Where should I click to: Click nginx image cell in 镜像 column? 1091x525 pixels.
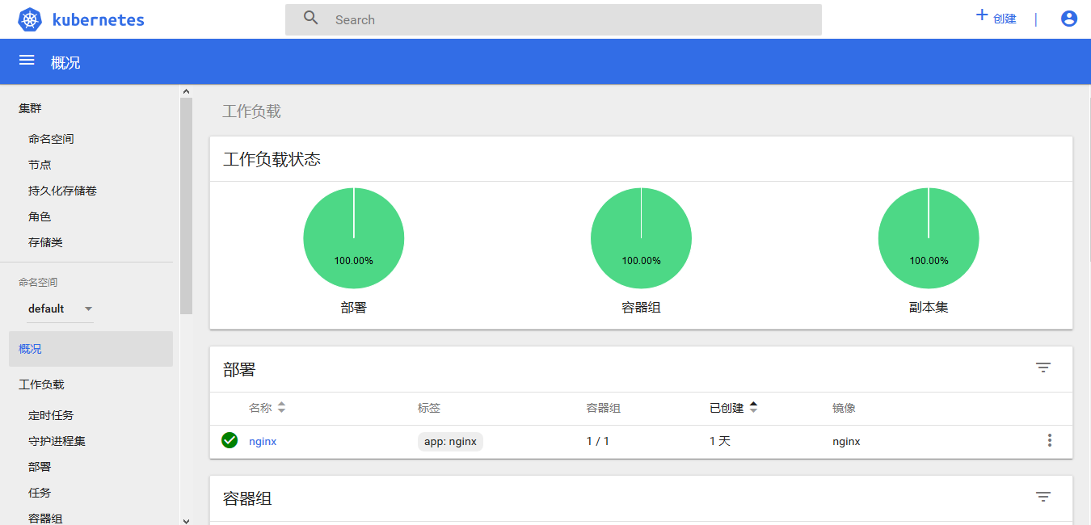[x=846, y=441]
